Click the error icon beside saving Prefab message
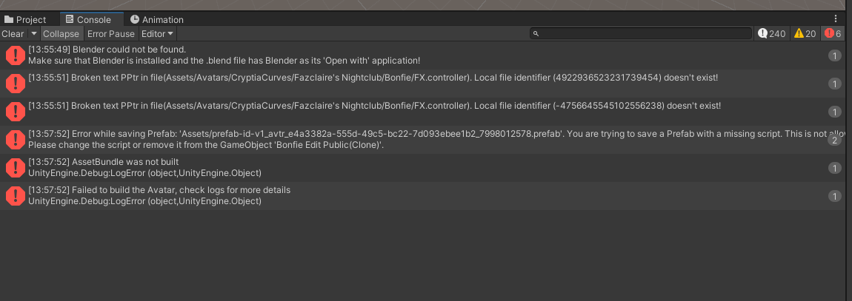The width and height of the screenshot is (852, 301). tap(16, 140)
